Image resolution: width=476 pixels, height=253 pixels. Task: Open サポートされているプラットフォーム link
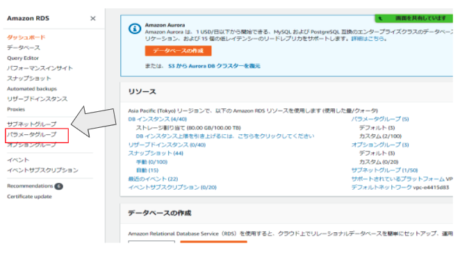click(x=397, y=179)
